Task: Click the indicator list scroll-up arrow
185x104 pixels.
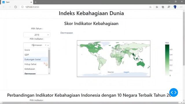Action: (49, 49)
